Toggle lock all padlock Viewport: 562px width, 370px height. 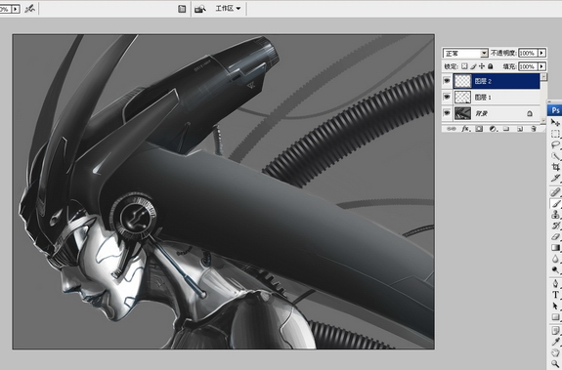(491, 66)
